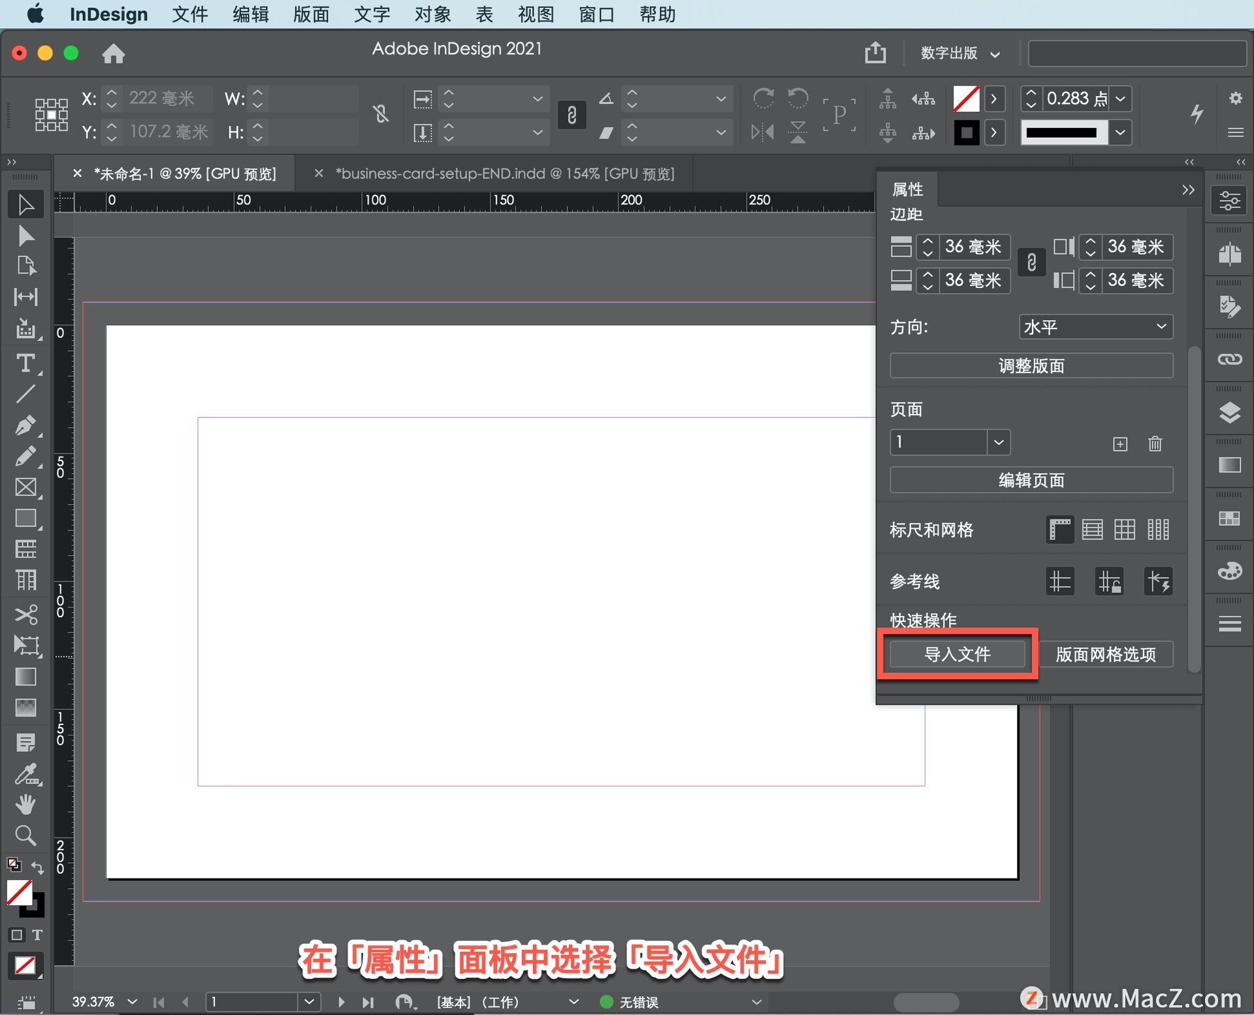Select the Pen tool
1254x1015 pixels.
pos(25,425)
